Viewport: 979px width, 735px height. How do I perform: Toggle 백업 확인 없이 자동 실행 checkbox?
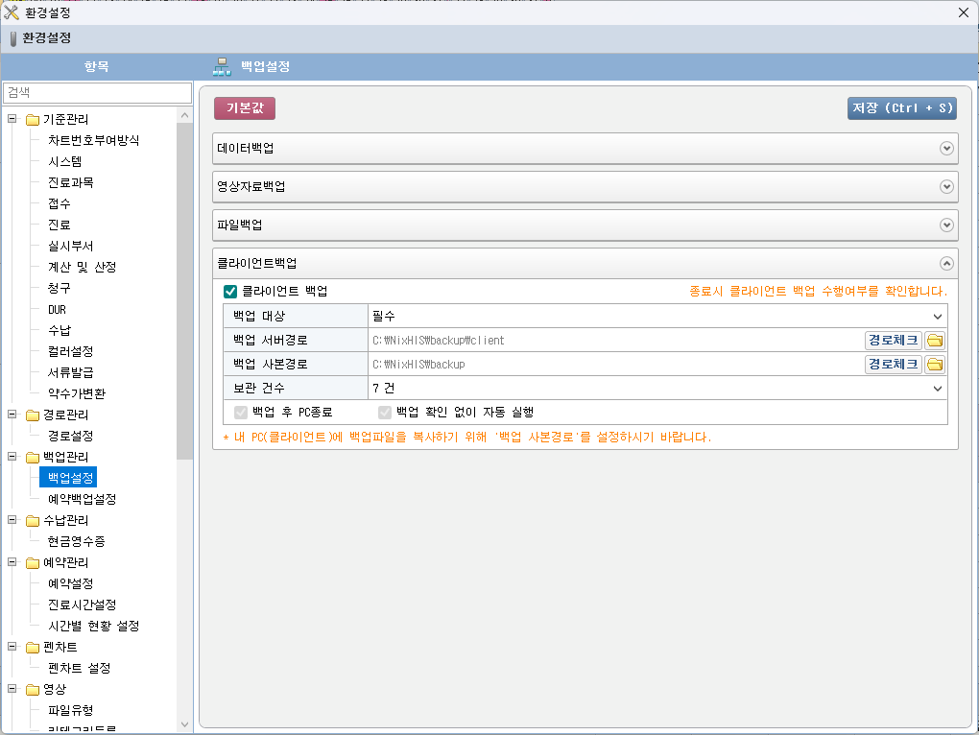click(x=385, y=412)
